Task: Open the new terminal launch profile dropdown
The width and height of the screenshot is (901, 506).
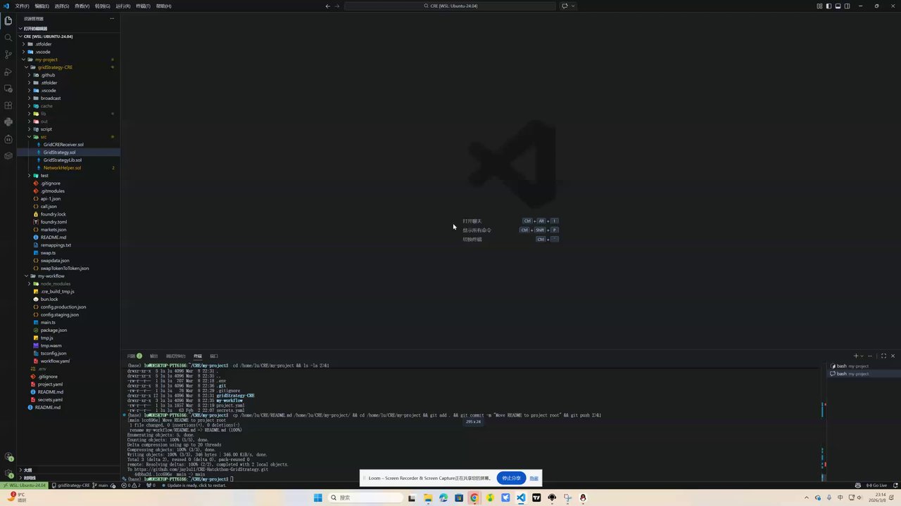Action: pyautogui.click(x=862, y=356)
